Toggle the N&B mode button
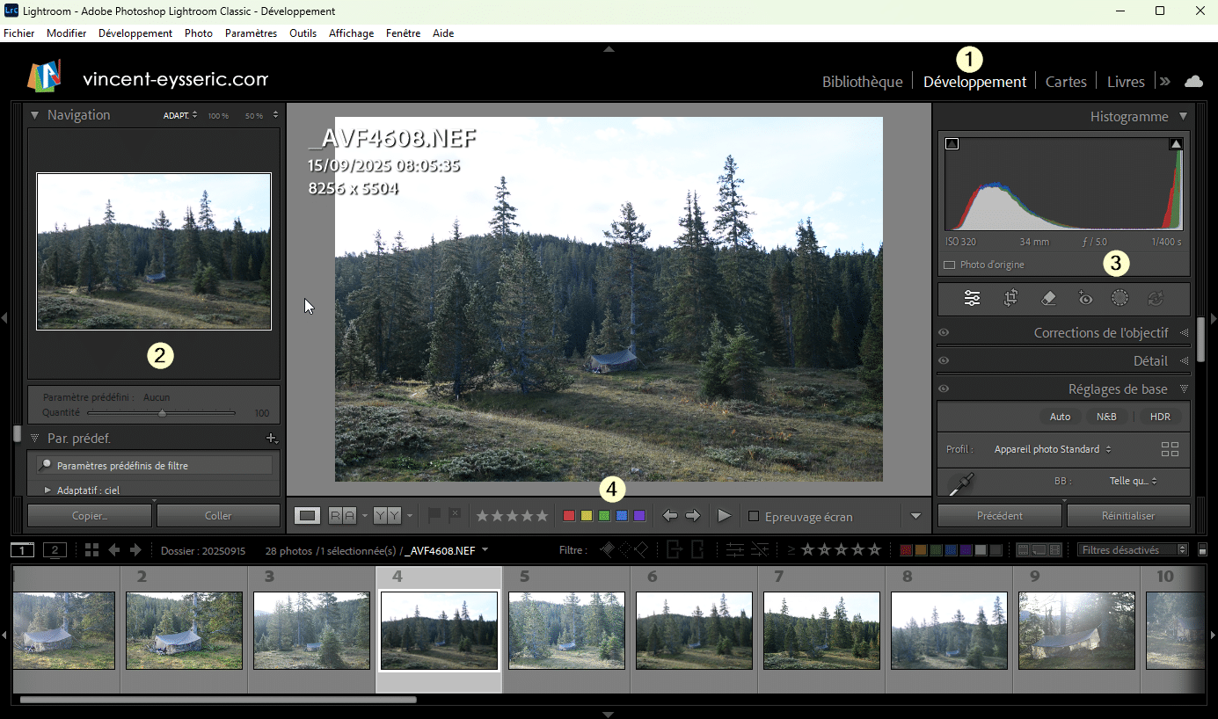This screenshot has width=1218, height=719. pyautogui.click(x=1107, y=416)
